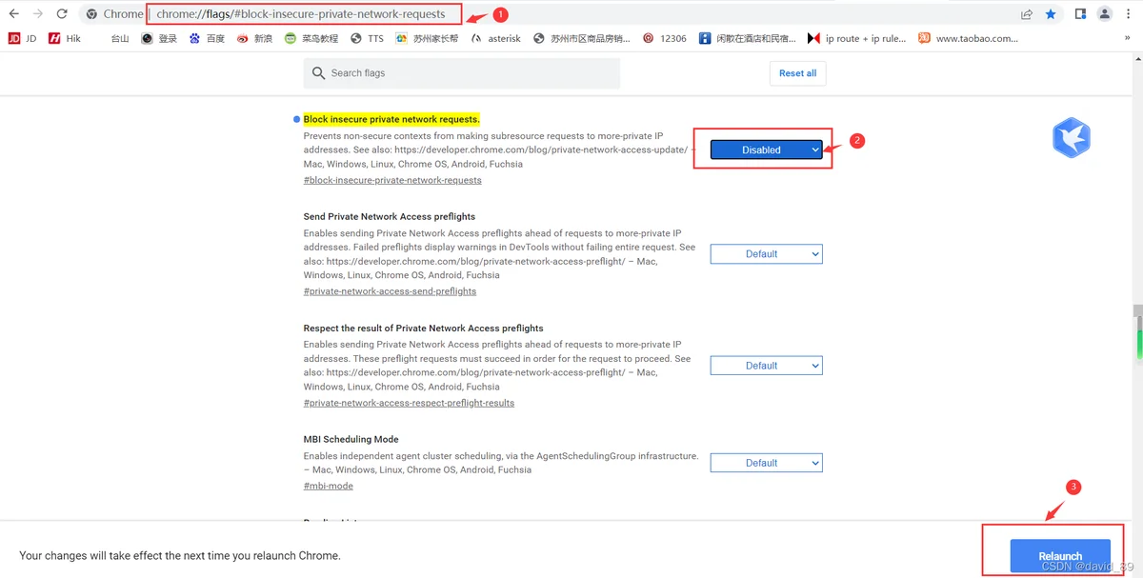Open dropdown for Respect the result of preflights

(x=766, y=366)
